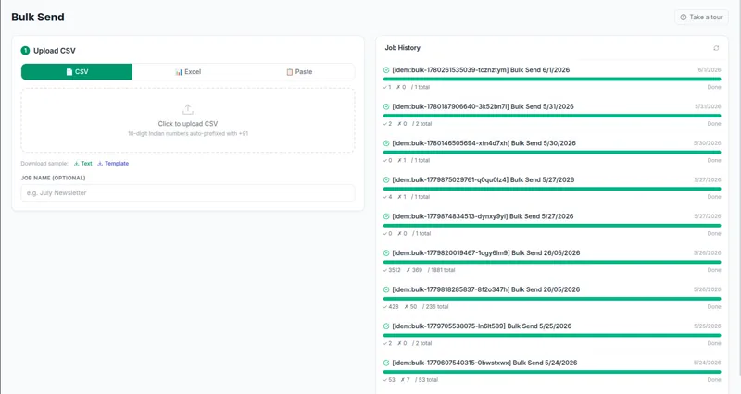Click the '/ 236 total' count text
The height and width of the screenshot is (394, 741).
(435, 307)
